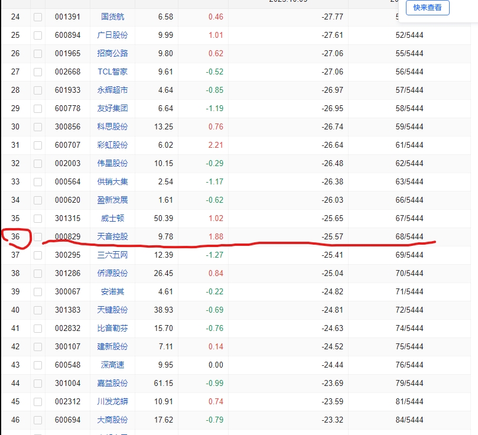This screenshot has height=435, width=478.
Task: Open the 天音控股 stock link
Action: 112,236
